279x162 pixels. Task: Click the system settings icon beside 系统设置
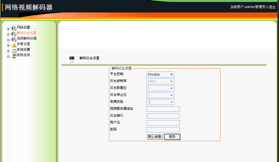coord(14,51)
